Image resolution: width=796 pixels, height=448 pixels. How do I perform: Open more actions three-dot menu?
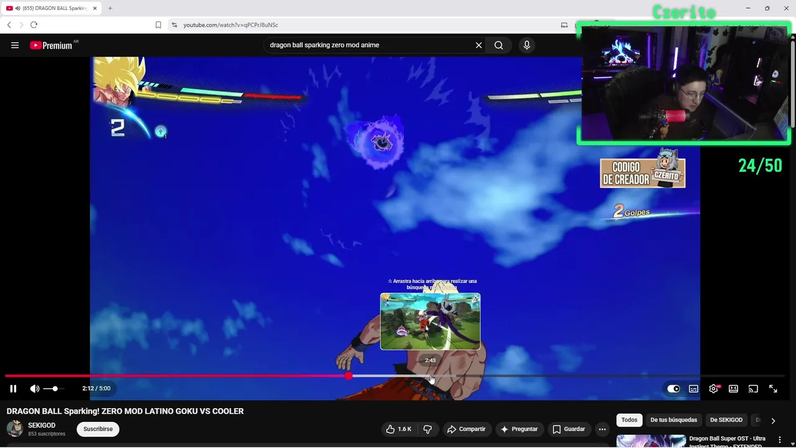(602, 429)
